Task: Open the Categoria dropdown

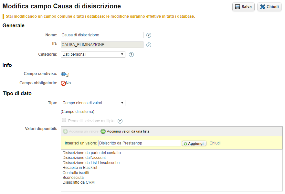Action: tap(93, 54)
